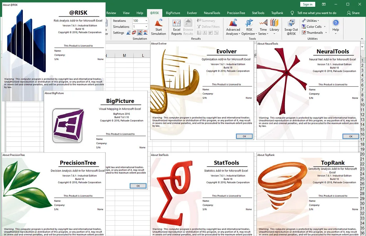Select the @RISK ribbon tab
The width and height of the screenshot is (366, 236).
[154, 13]
